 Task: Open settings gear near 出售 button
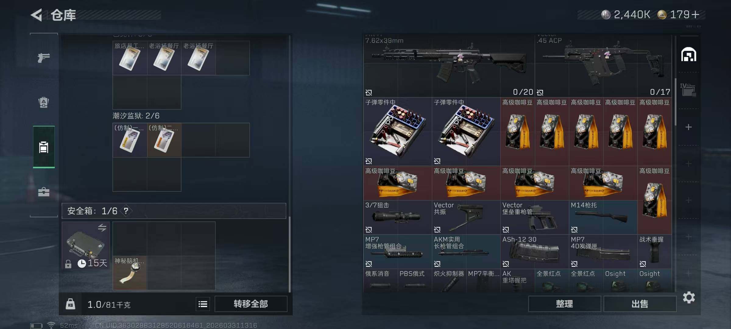click(689, 297)
